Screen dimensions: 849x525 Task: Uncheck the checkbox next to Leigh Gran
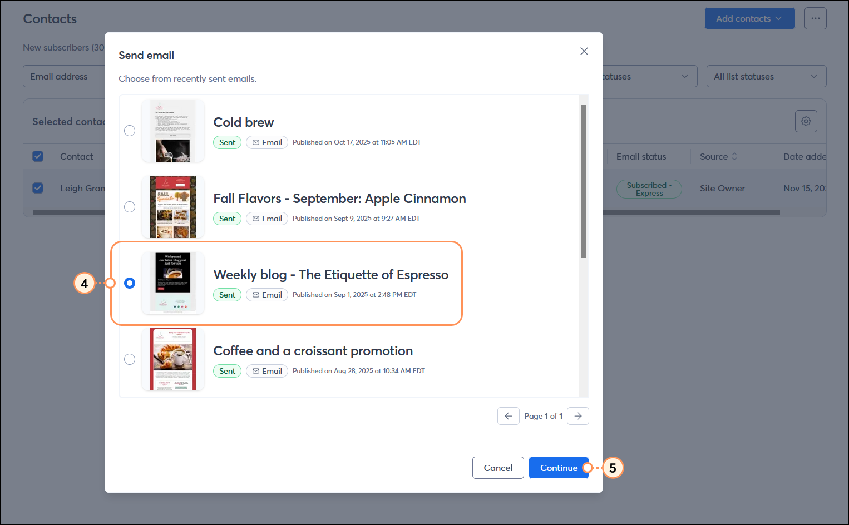[x=38, y=188]
